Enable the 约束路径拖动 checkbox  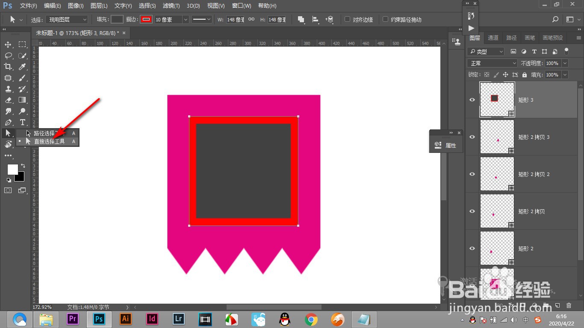[386, 19]
